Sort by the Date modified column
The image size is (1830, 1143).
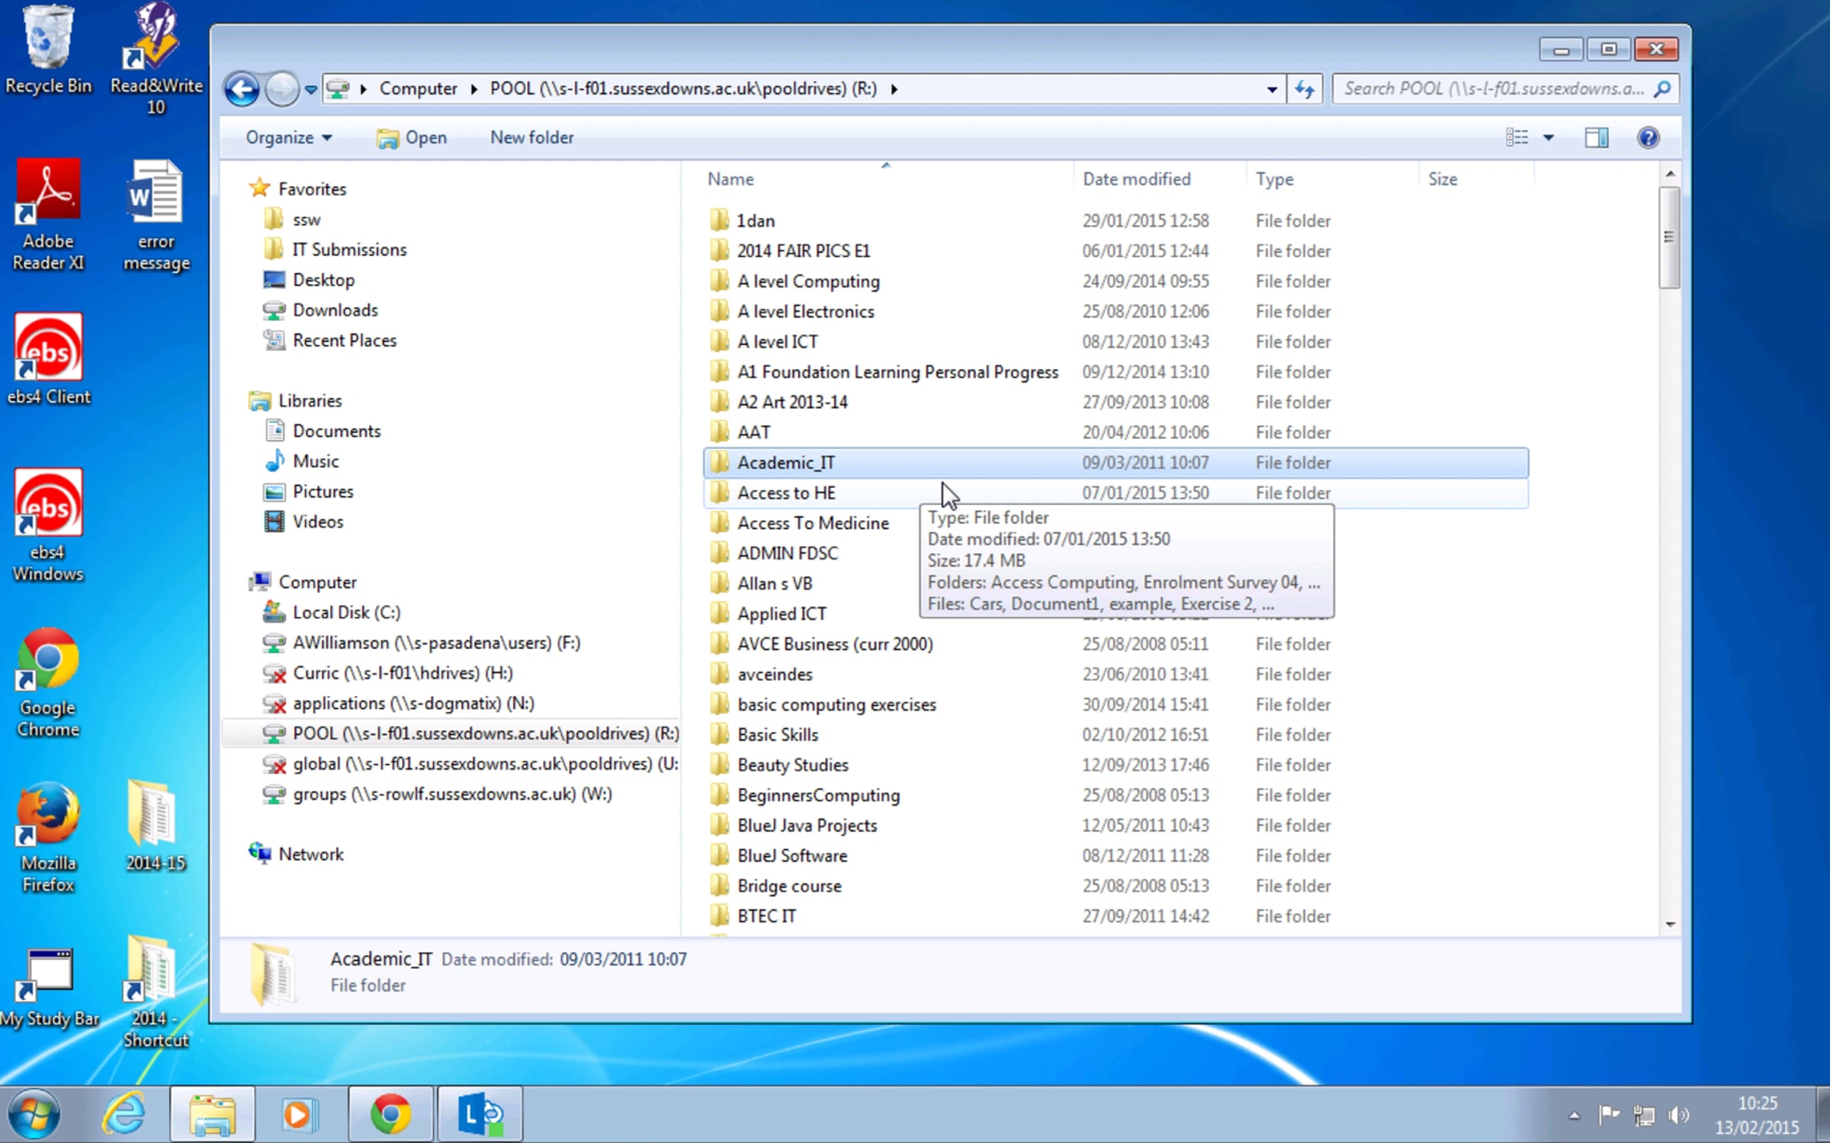[x=1136, y=179]
